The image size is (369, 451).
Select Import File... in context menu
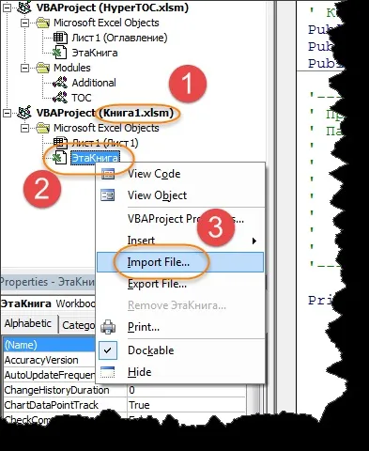tap(180, 262)
